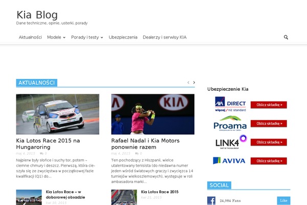
Task: Click Oblicz składkę button for Proama
Action: (x=269, y=124)
